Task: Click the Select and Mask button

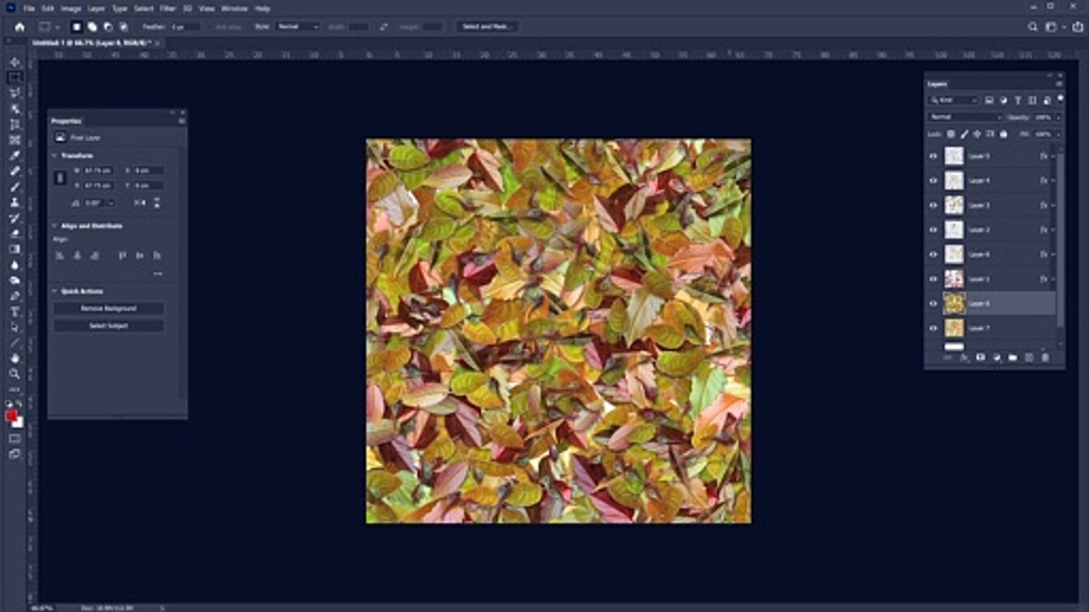Action: click(487, 27)
